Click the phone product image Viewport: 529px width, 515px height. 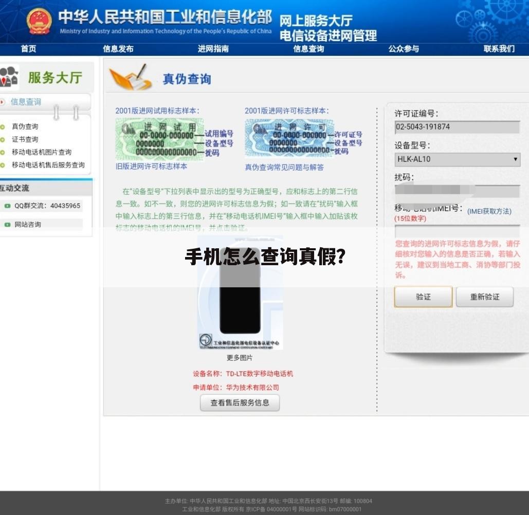click(x=240, y=292)
